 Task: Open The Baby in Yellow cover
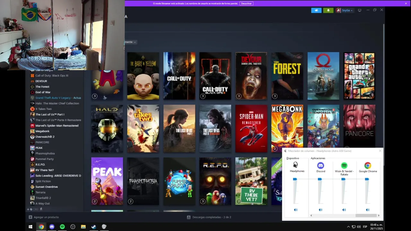pos(143,76)
